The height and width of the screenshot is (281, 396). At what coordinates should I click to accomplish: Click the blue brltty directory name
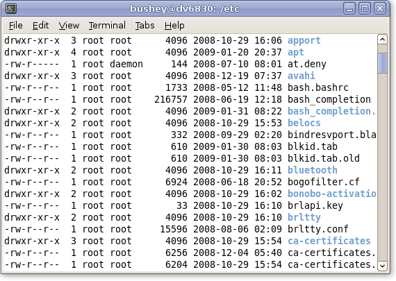coord(304,217)
